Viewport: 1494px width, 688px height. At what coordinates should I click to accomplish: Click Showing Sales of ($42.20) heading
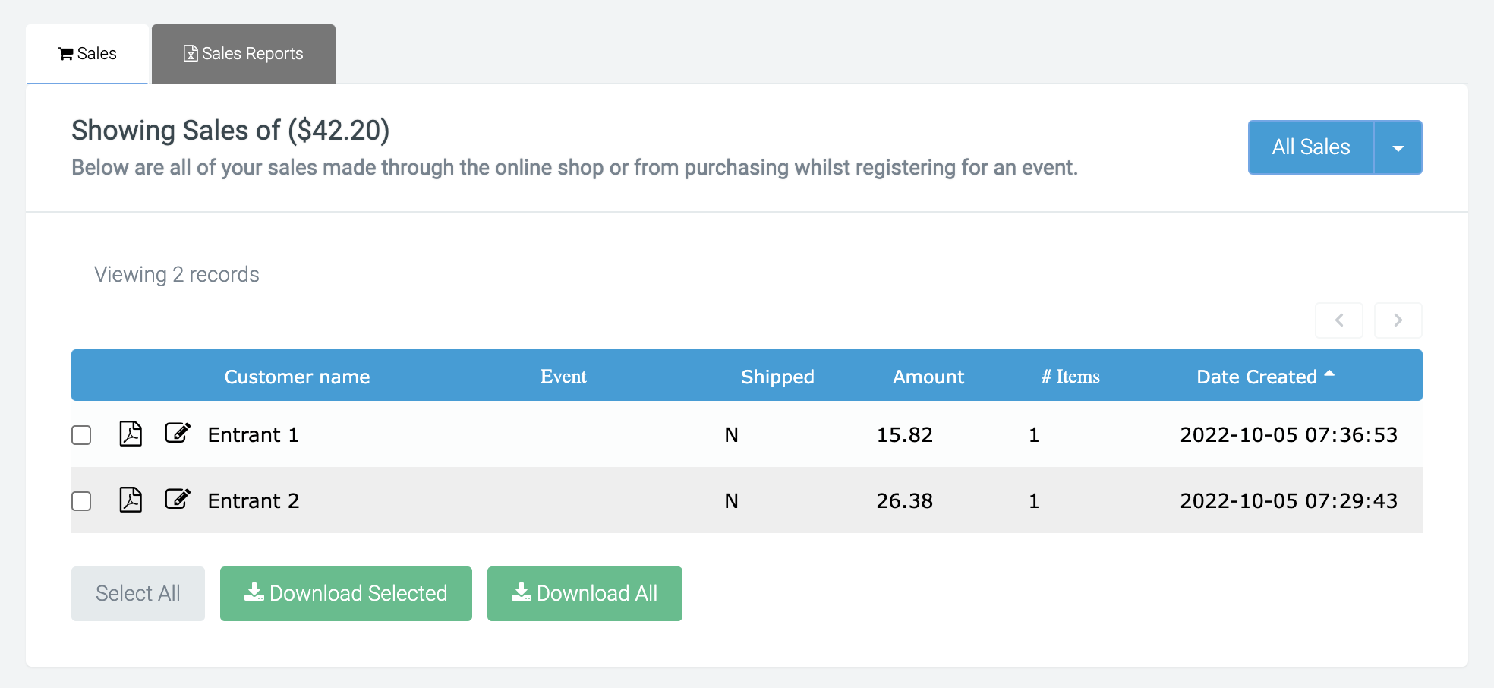231,131
